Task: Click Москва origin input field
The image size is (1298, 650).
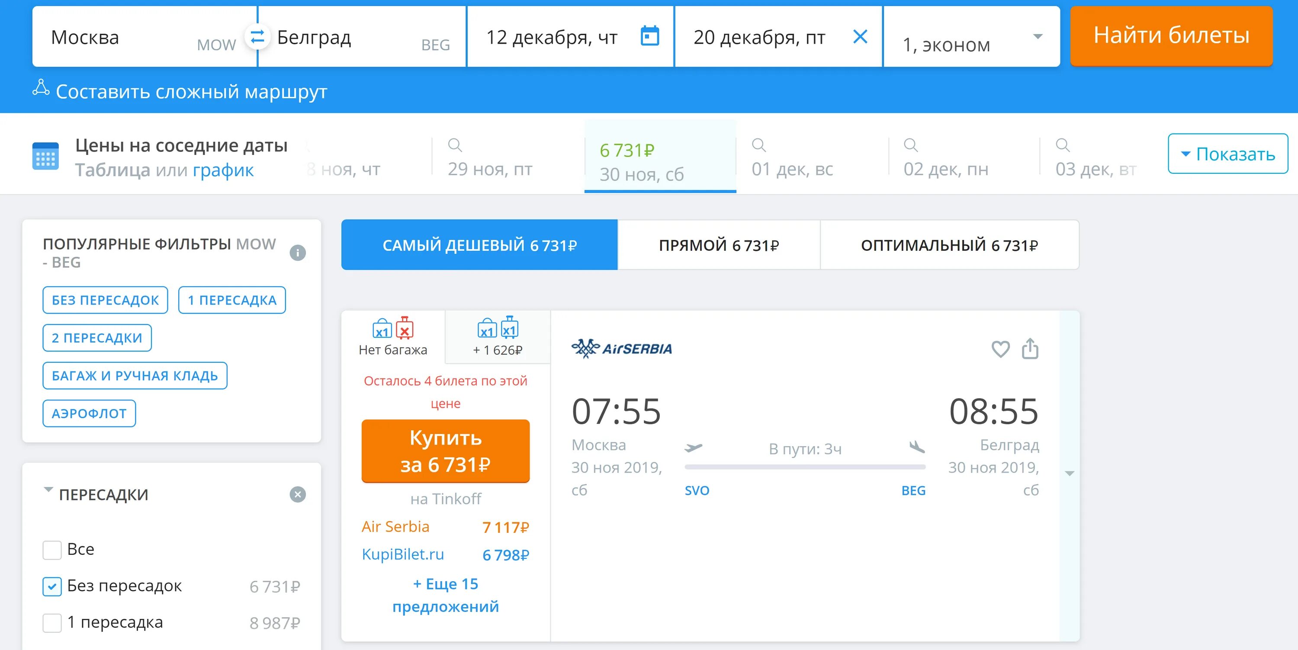Action: pyautogui.click(x=138, y=36)
